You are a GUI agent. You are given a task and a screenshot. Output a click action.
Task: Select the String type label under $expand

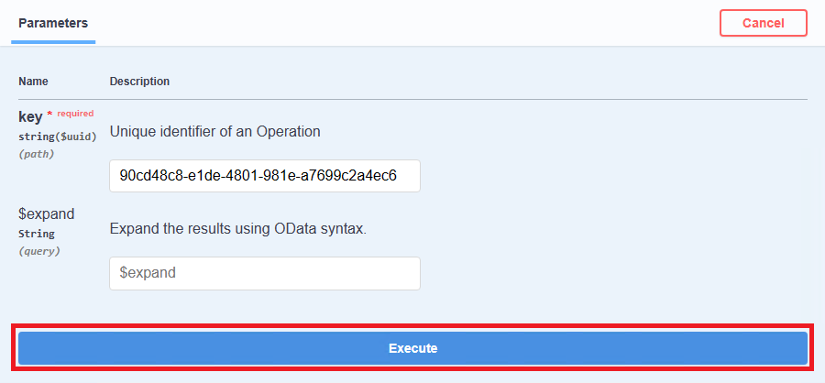tap(38, 234)
